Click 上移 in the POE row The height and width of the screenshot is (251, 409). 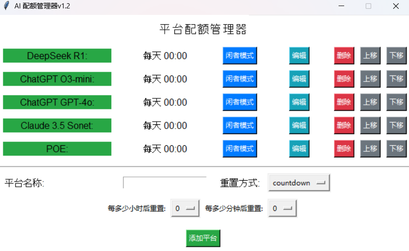pyautogui.click(x=370, y=149)
